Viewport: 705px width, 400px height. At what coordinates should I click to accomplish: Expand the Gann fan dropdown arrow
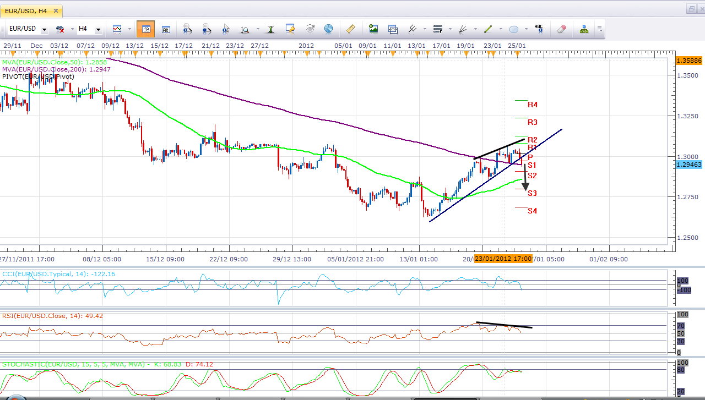pos(475,29)
